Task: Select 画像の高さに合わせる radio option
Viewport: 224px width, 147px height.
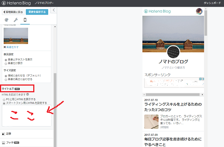Action: coord(6,80)
